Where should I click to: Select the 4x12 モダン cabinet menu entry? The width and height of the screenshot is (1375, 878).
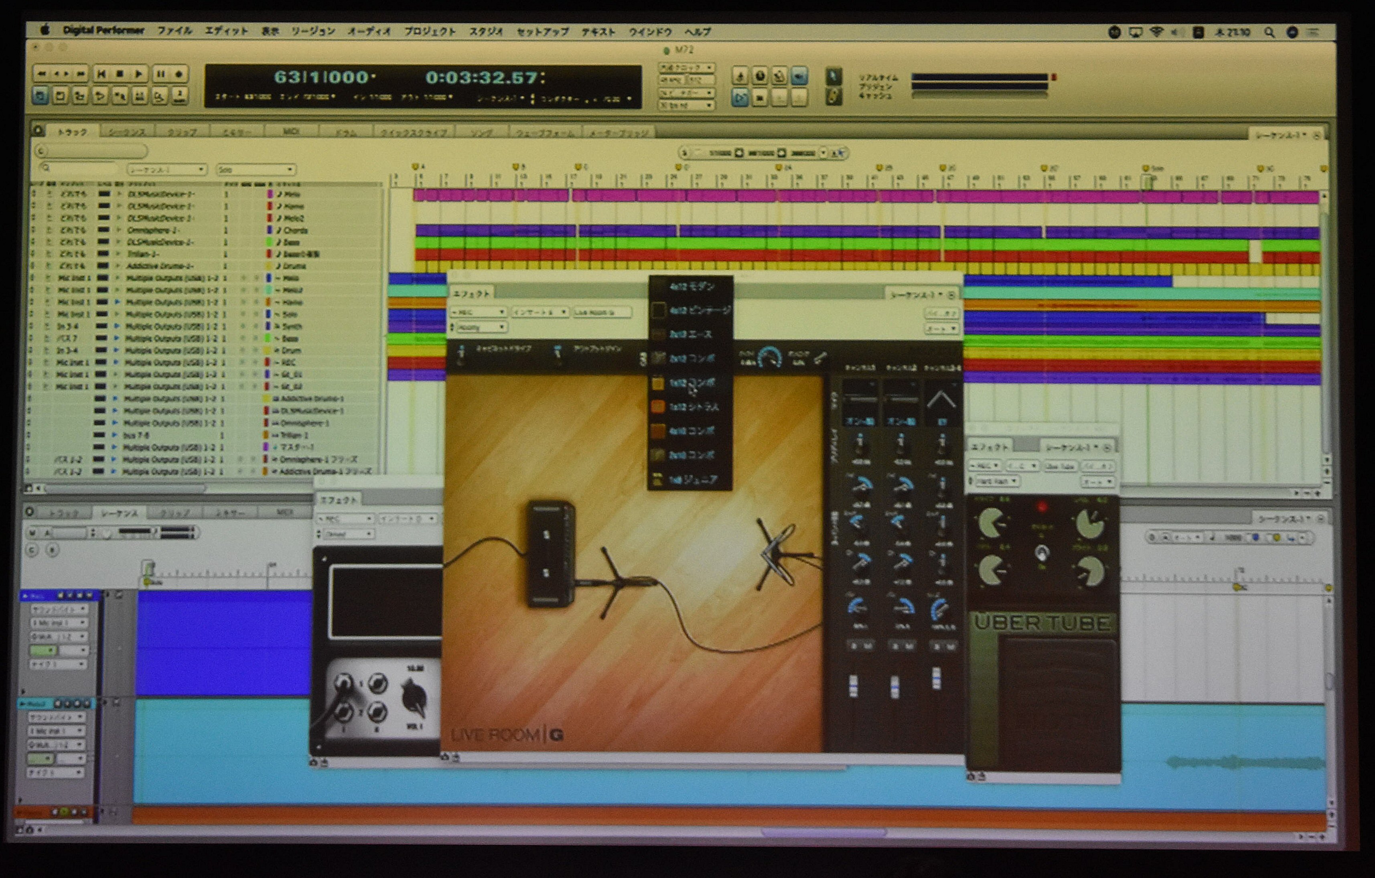(x=691, y=286)
